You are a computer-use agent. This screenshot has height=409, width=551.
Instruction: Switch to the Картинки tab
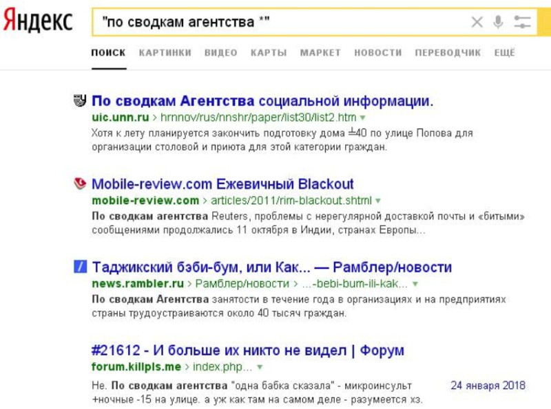pos(165,53)
